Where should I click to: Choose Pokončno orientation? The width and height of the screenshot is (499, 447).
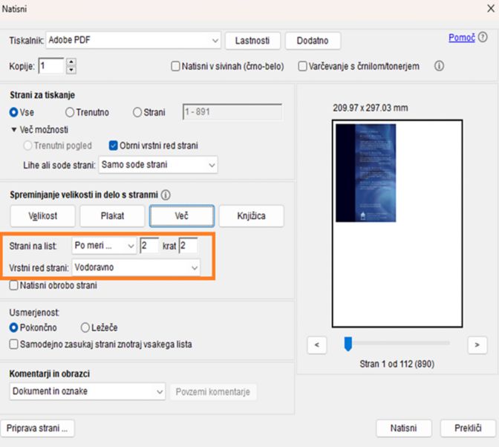pyautogui.click(x=13, y=327)
